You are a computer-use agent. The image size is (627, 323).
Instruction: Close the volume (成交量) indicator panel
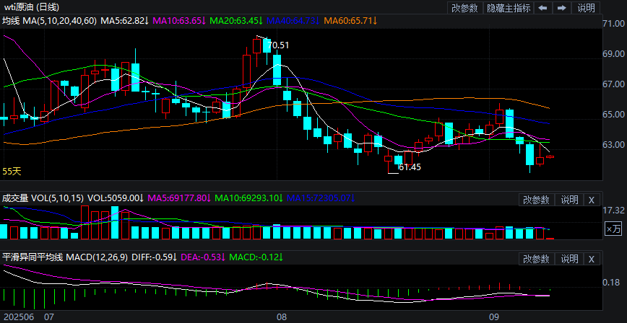coord(591,200)
